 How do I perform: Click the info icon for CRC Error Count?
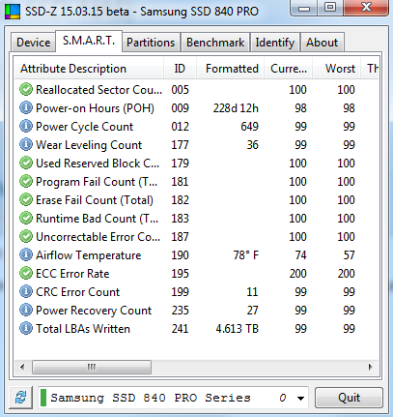26,291
